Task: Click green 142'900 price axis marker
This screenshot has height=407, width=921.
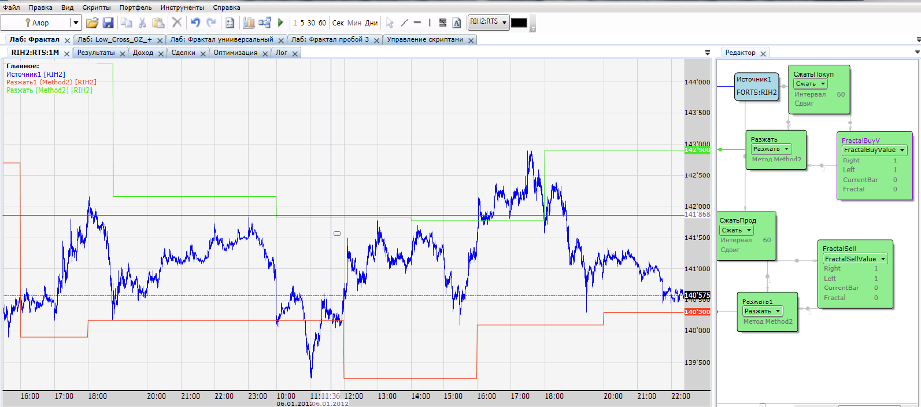Action: point(697,150)
